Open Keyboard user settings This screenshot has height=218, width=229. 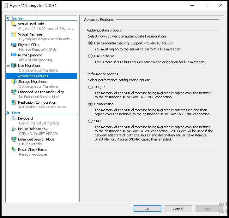tap(25, 118)
